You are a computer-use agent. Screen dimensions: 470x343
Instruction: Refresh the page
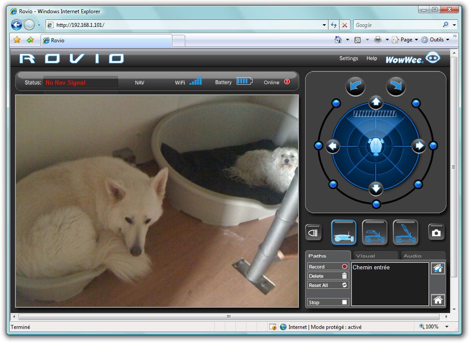[x=334, y=25]
